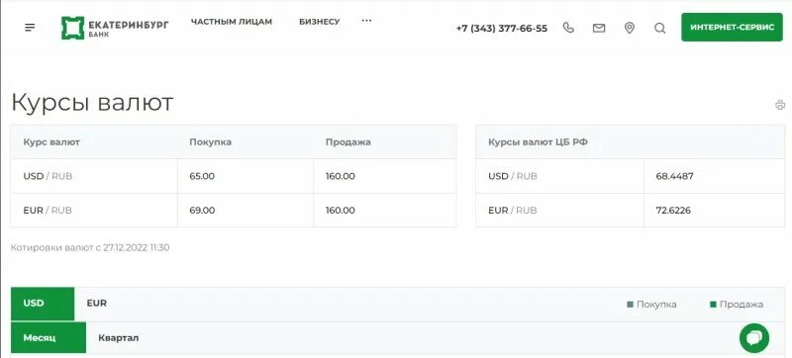The width and height of the screenshot is (792, 358).
Task: Click the Екатеринбург Банк logo
Action: pyautogui.click(x=115, y=28)
